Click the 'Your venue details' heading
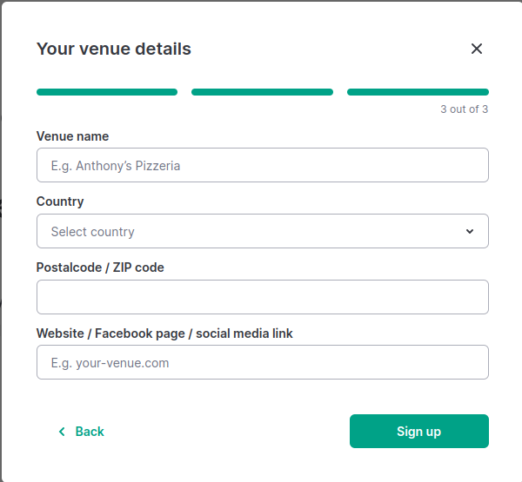Screen dimensions: 522x482 pos(114,49)
